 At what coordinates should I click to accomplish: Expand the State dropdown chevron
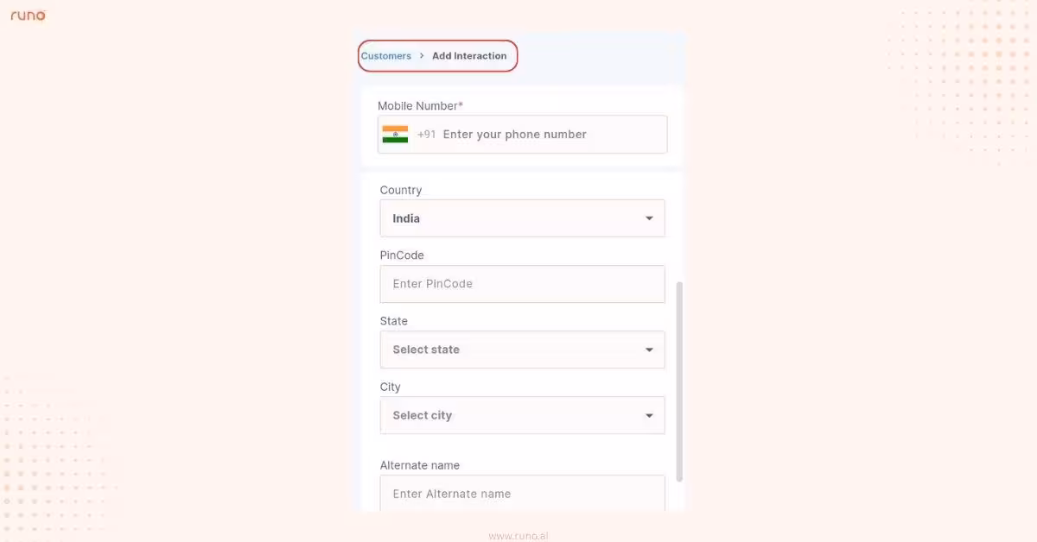click(649, 350)
